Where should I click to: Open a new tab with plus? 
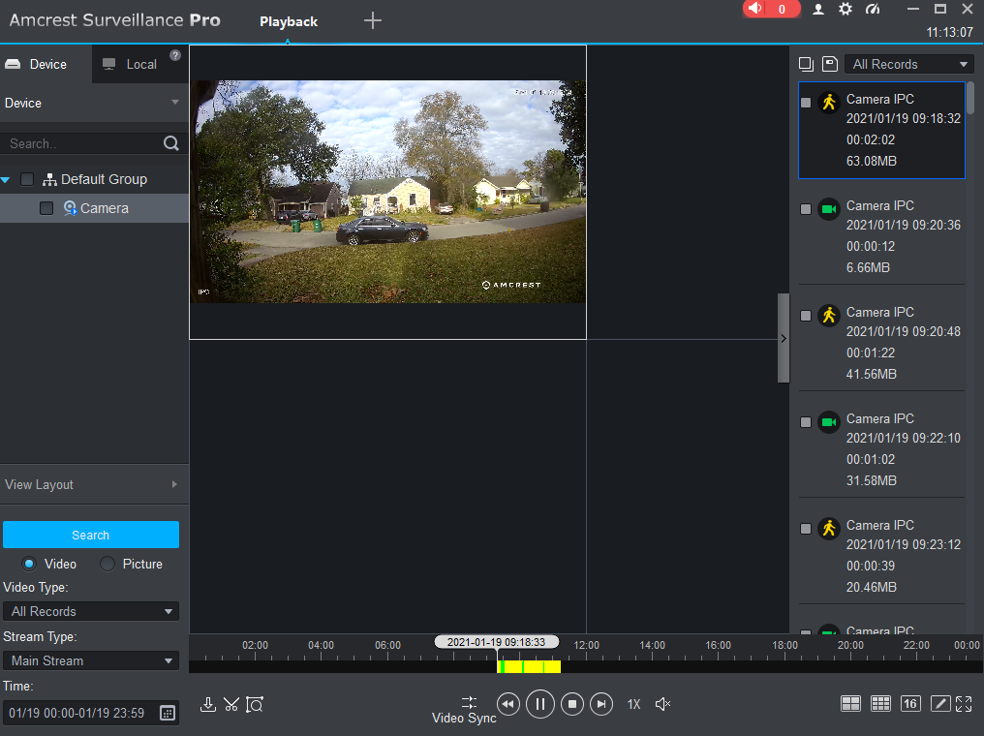point(372,20)
